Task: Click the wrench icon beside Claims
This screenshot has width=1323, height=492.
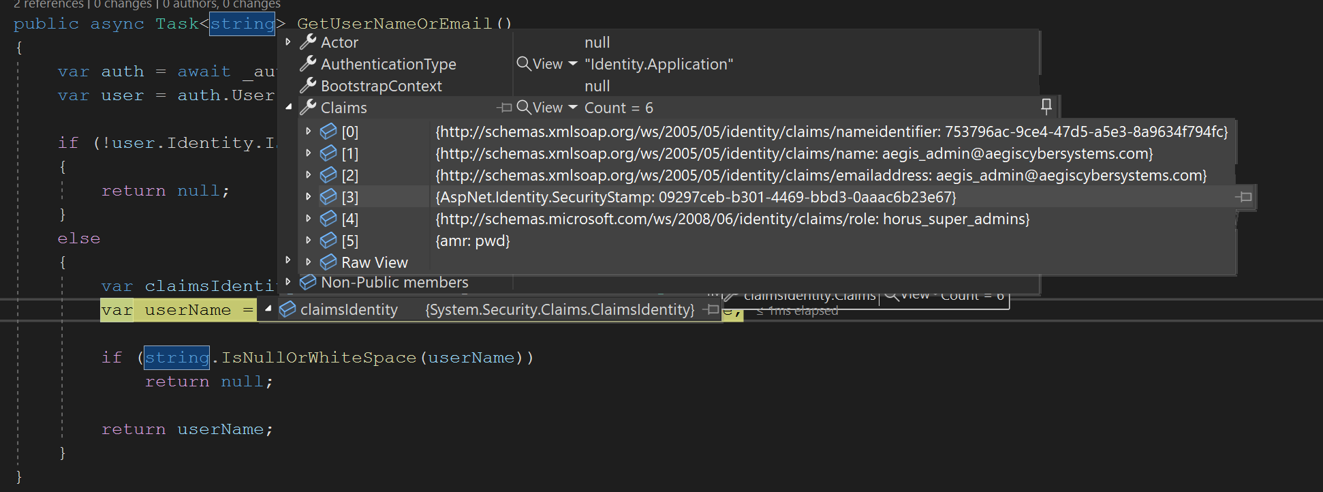Action: [x=308, y=108]
